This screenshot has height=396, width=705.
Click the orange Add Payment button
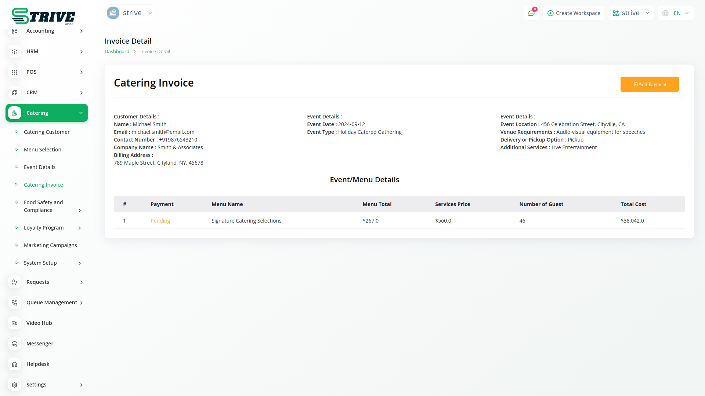click(649, 84)
